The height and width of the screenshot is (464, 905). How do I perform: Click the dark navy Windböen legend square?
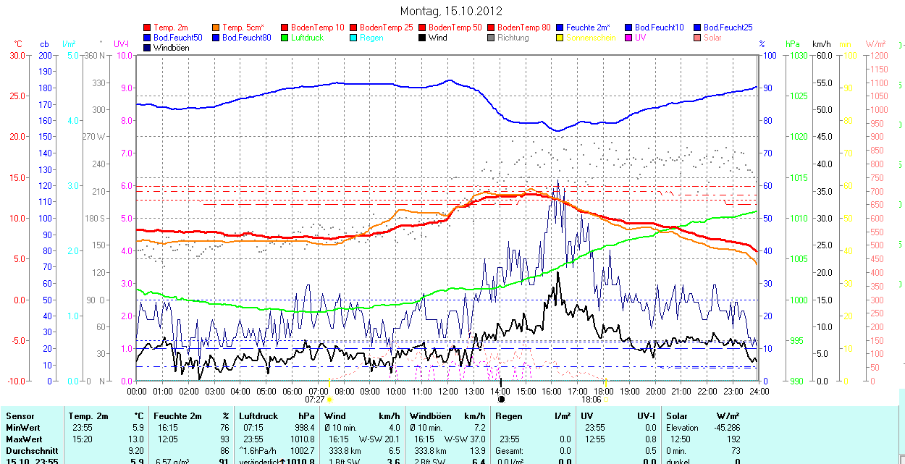(x=148, y=48)
